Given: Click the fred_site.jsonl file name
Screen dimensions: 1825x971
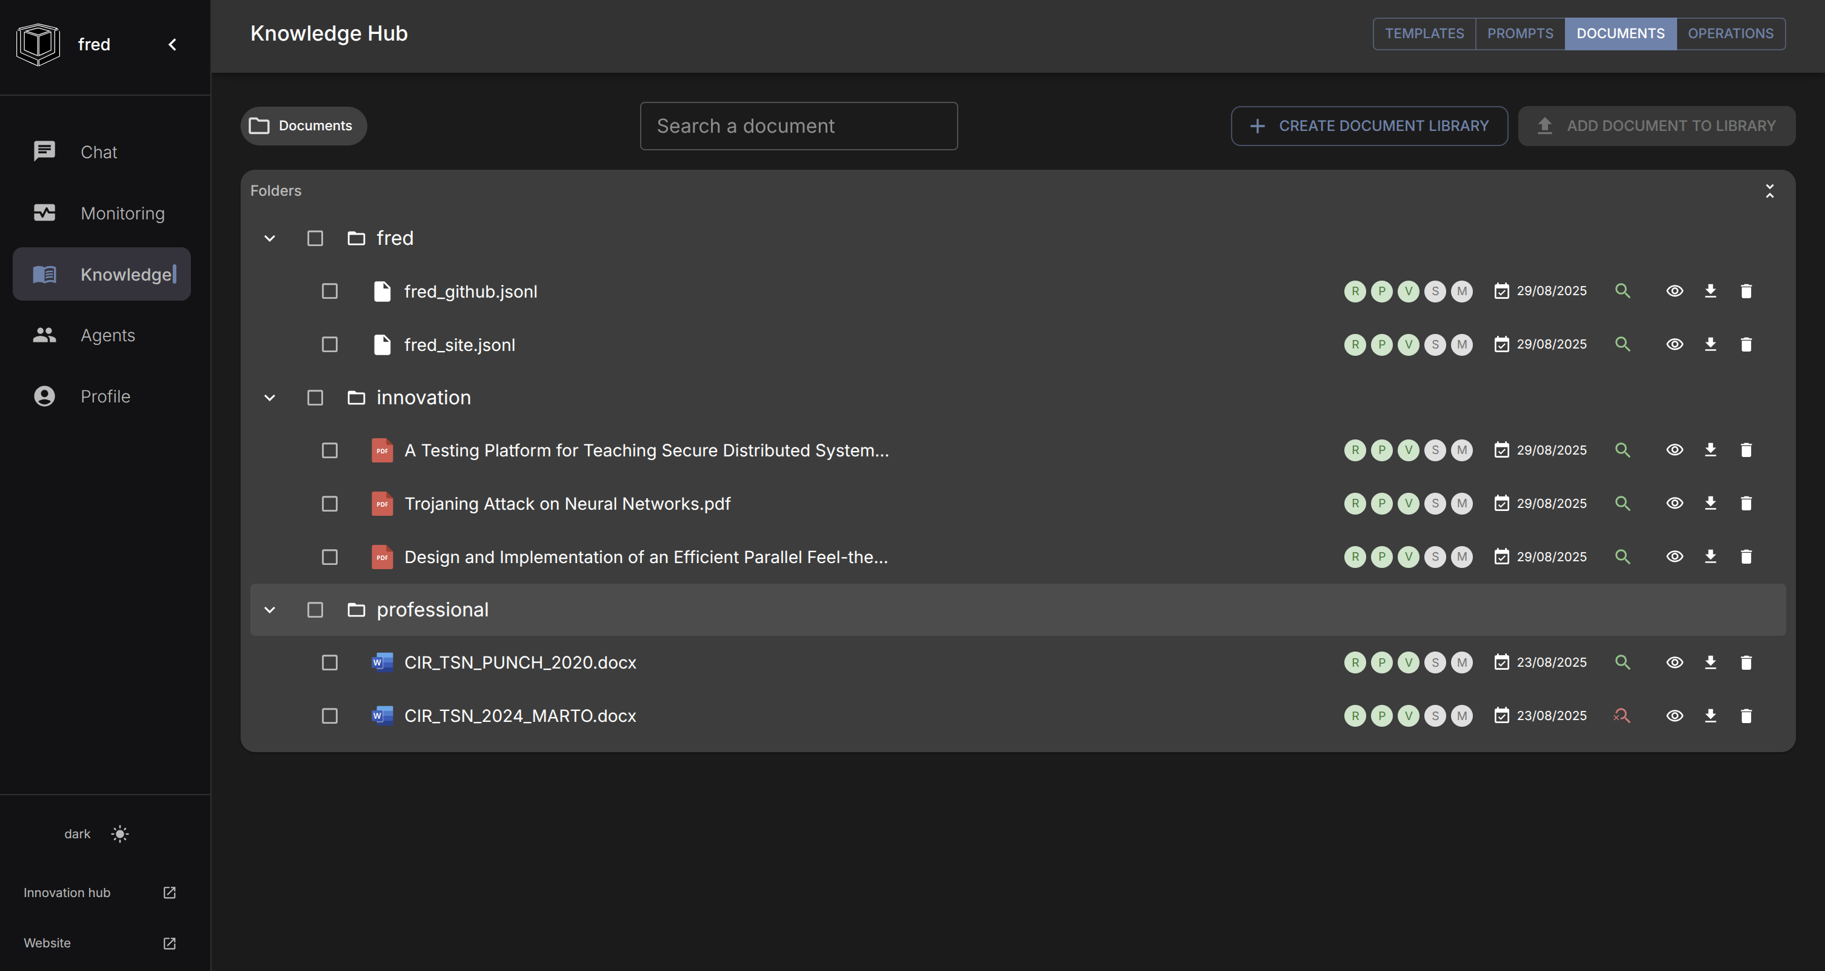Looking at the screenshot, I should pyautogui.click(x=459, y=344).
